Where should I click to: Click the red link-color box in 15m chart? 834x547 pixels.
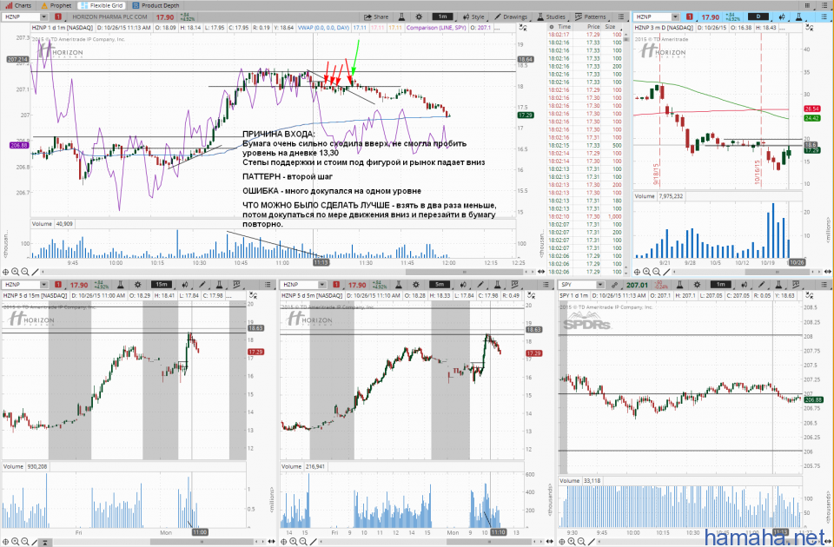point(58,285)
